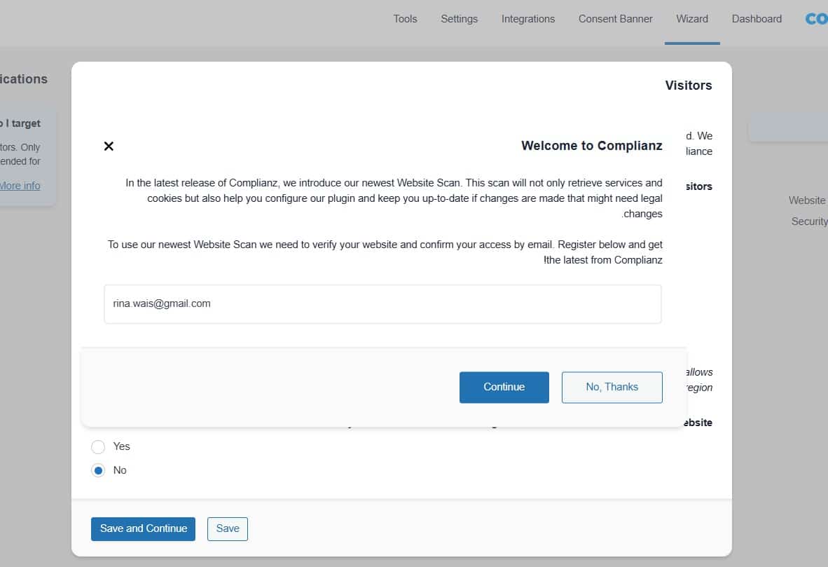Image resolution: width=828 pixels, height=567 pixels.
Task: Select the Wizard tab
Action: (692, 19)
